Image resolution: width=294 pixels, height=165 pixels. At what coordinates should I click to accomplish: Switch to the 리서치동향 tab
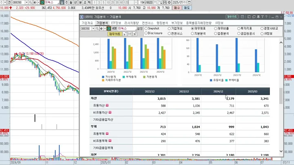(131, 23)
